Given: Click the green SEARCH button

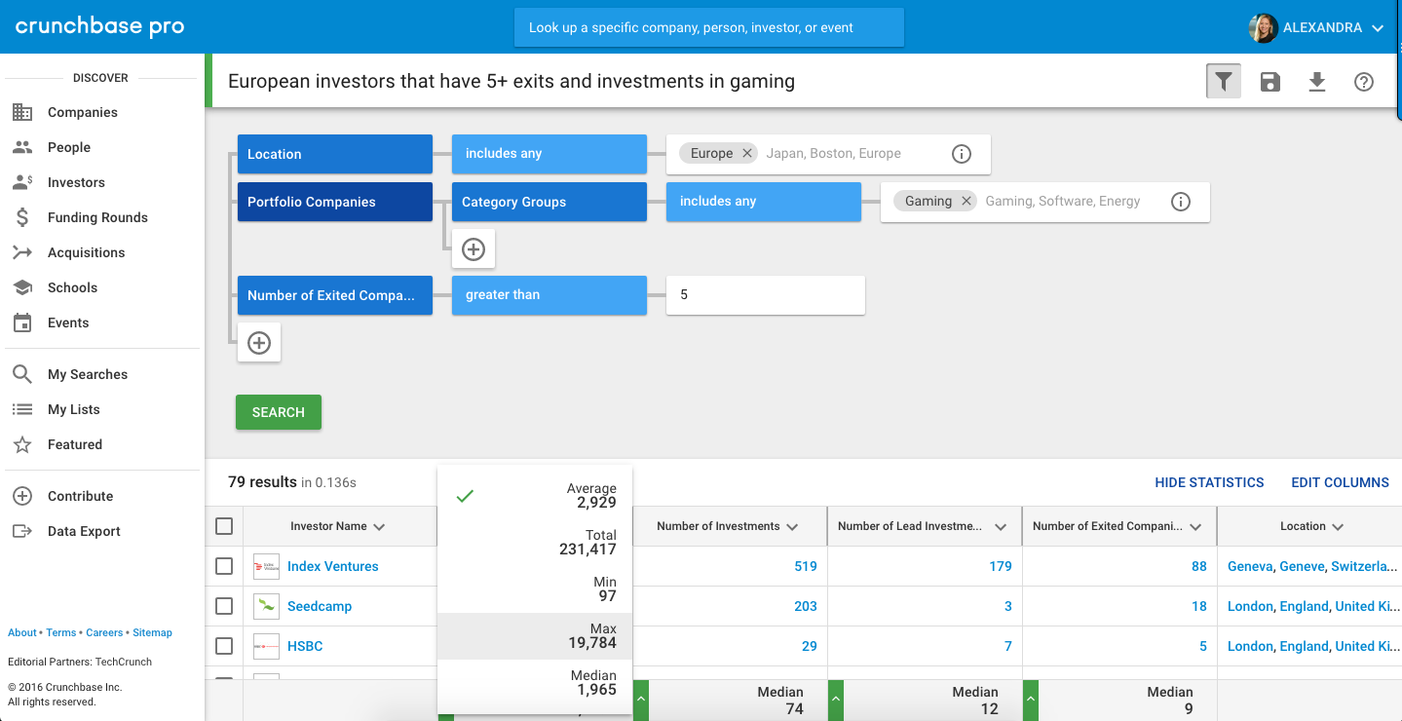Looking at the screenshot, I should [x=278, y=412].
